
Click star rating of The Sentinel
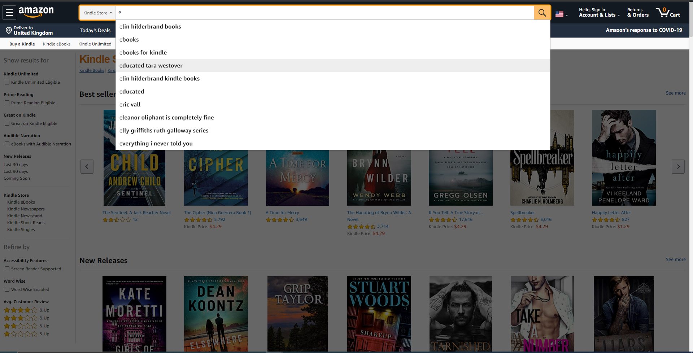[117, 219]
